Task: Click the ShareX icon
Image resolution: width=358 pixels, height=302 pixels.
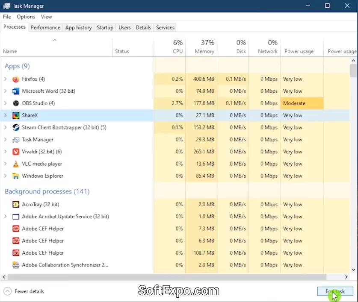Action: point(16,115)
